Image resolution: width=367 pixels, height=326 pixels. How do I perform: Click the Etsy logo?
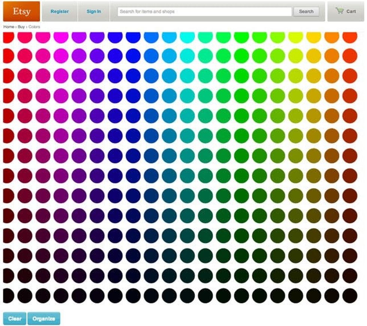coord(21,11)
